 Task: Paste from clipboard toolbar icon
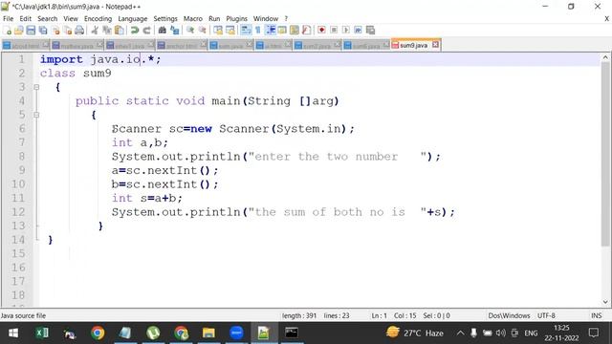120,30
